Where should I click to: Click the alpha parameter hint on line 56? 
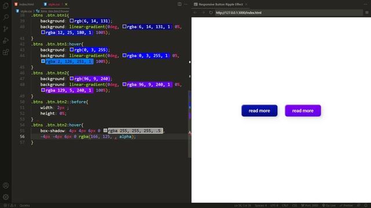(125, 136)
